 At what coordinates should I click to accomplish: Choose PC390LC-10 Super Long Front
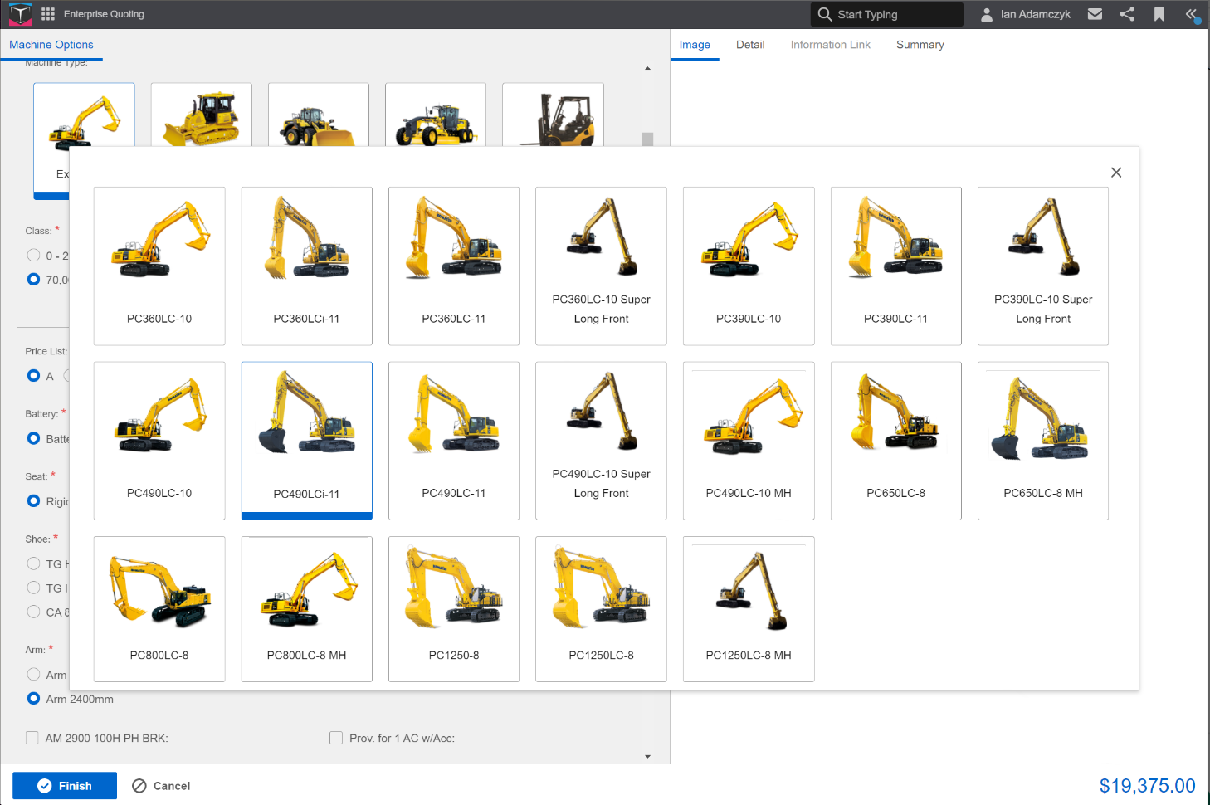1043,266
